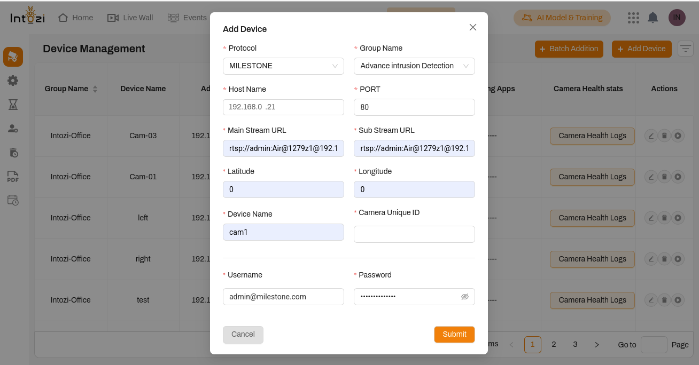Click the hourglass icon in sidebar
The image size is (699, 365).
13,105
